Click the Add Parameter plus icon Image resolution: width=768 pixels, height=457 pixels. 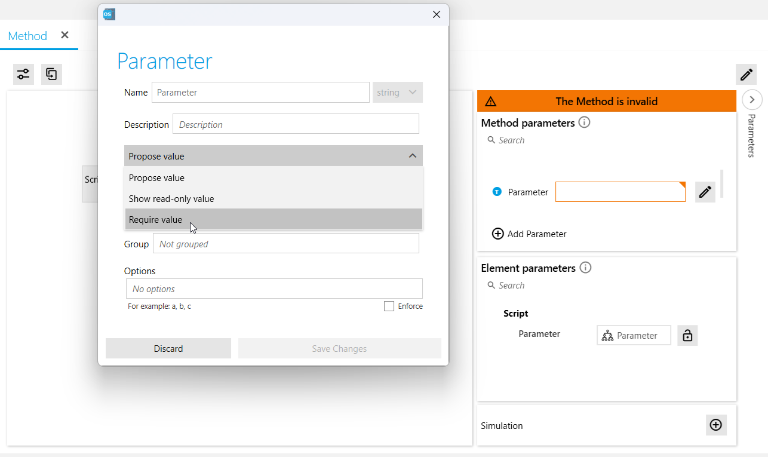pos(497,234)
